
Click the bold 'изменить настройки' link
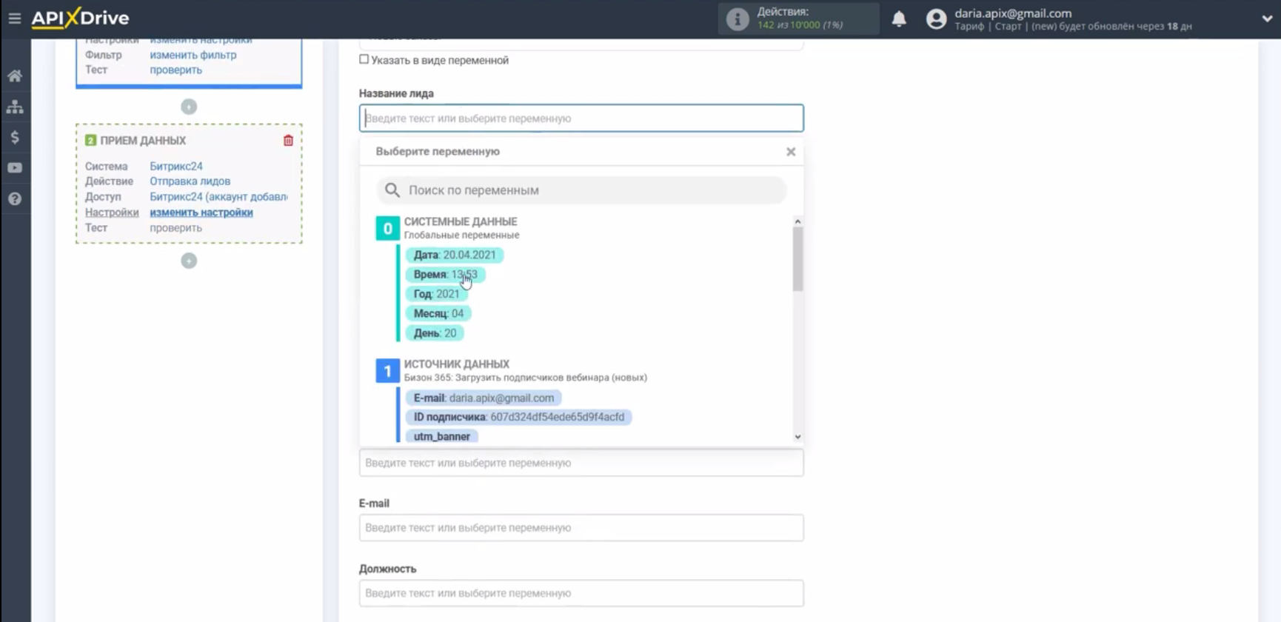201,213
